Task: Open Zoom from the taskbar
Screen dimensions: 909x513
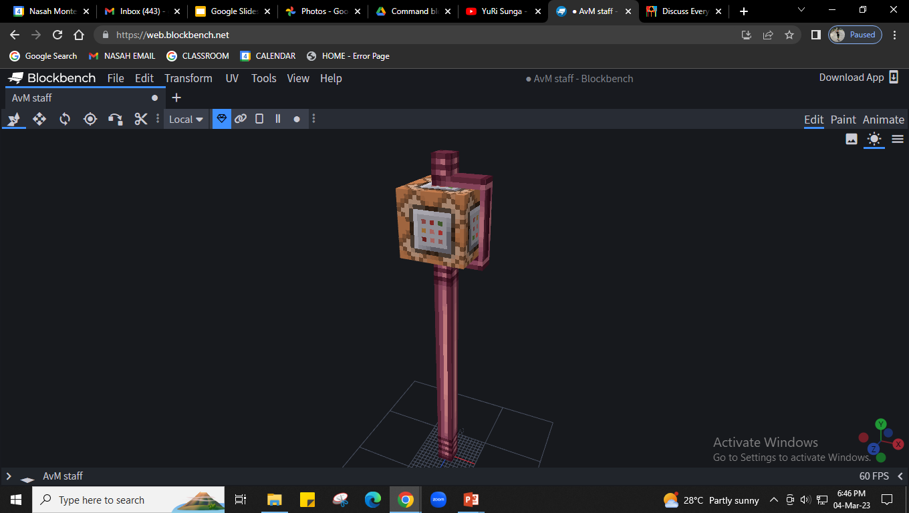Action: (438, 500)
